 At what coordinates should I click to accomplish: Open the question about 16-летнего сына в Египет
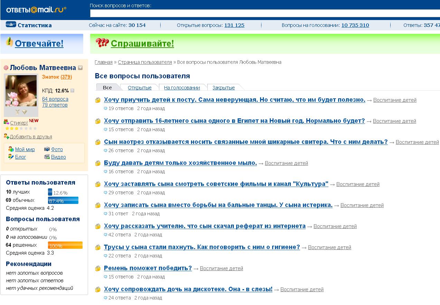coord(234,121)
